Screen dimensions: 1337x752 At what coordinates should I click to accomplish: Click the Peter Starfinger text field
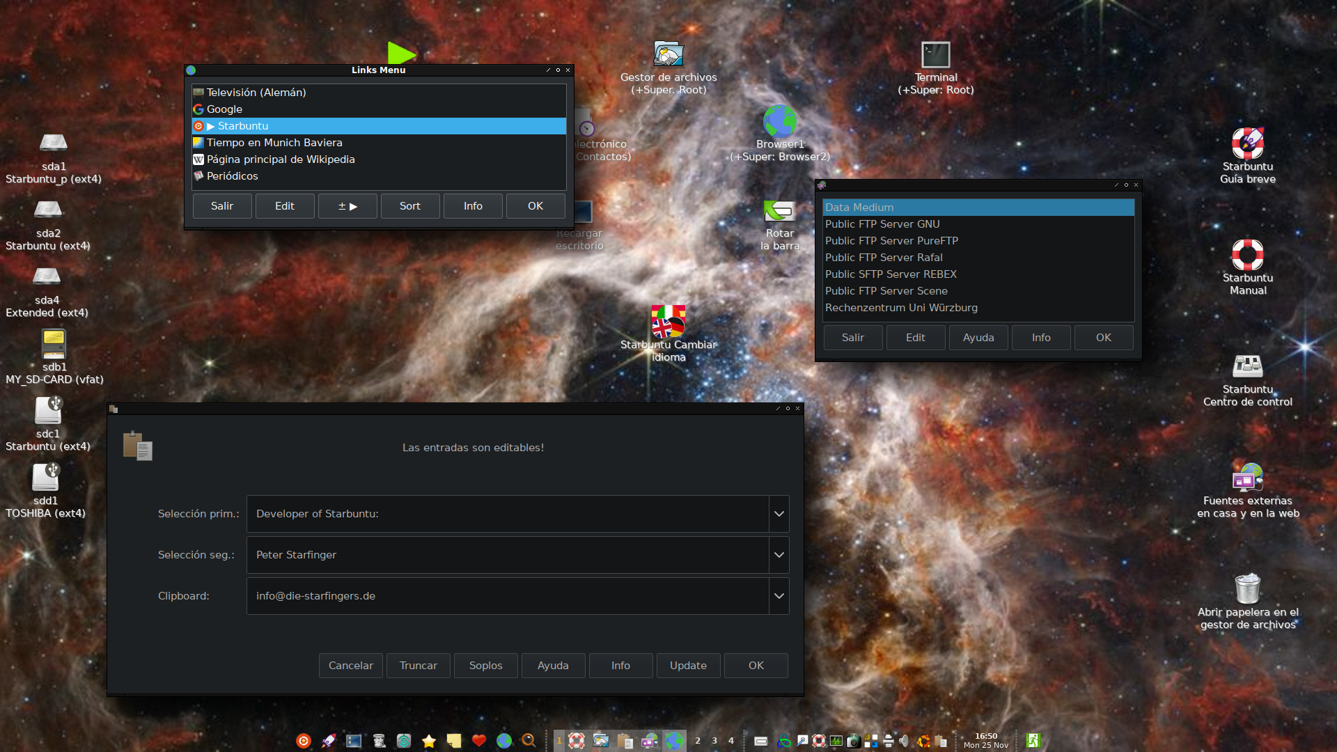(x=508, y=555)
